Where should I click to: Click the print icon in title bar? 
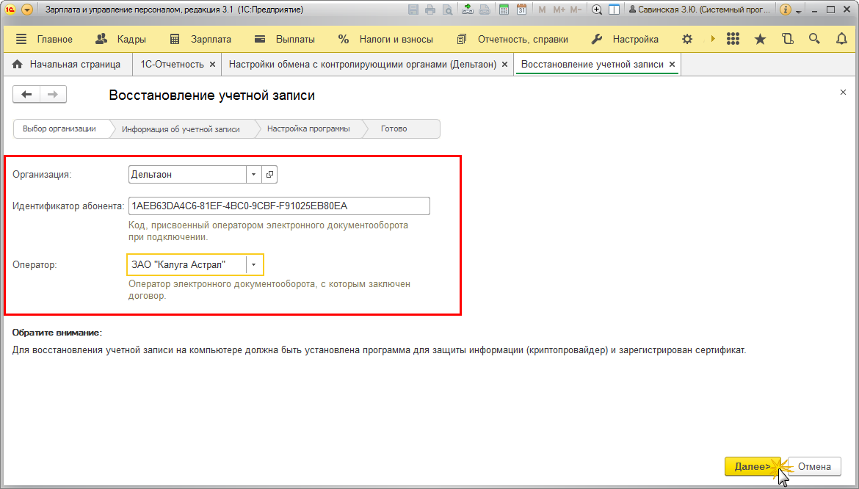pyautogui.click(x=430, y=10)
